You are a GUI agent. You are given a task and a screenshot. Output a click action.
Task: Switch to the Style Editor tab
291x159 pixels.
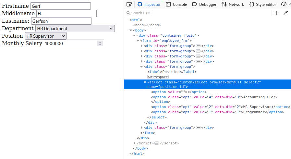pyautogui.click(x=262, y=4)
